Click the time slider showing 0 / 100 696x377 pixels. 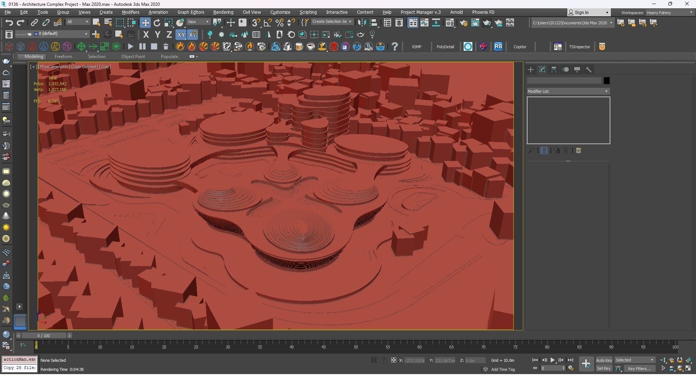click(x=44, y=336)
